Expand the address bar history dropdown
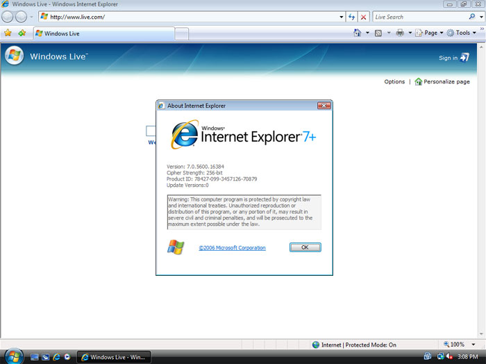Screen dimensions: 486x364 (342, 17)
